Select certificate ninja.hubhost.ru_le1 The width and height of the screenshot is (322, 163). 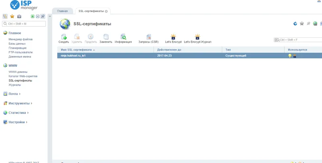point(73,56)
